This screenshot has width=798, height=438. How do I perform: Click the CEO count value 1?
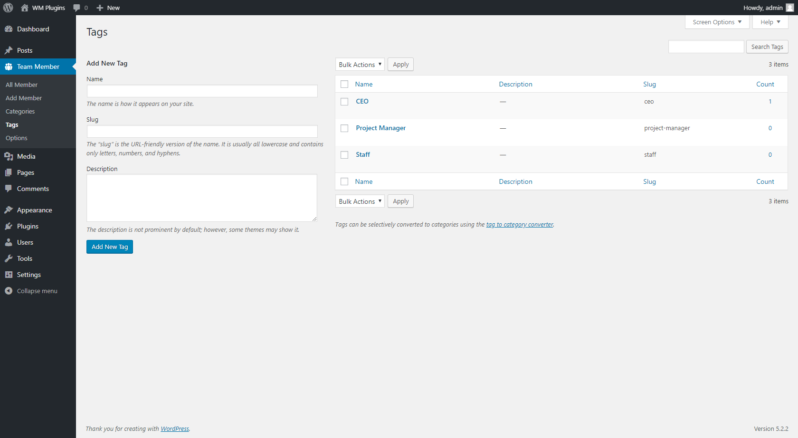(x=770, y=101)
